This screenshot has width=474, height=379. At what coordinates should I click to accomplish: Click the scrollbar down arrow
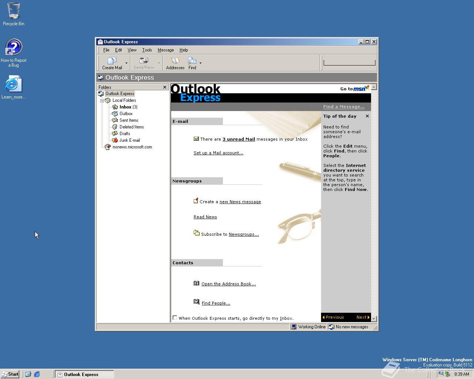pyautogui.click(x=374, y=319)
